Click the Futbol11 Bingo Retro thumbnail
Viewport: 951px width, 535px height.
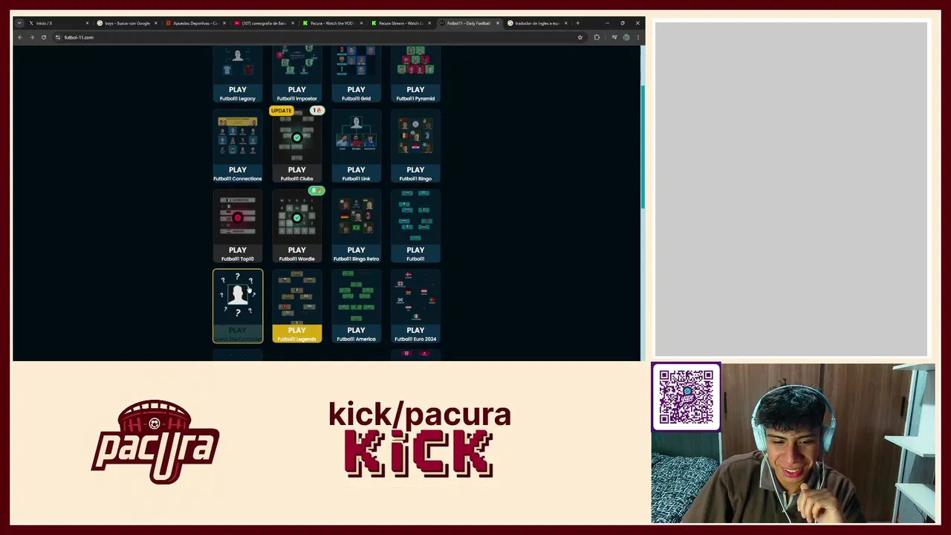[x=356, y=218]
